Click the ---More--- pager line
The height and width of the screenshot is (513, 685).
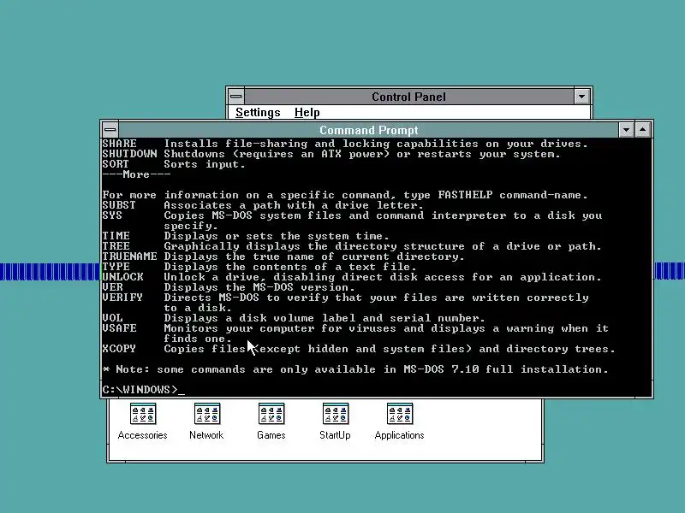coord(136,174)
